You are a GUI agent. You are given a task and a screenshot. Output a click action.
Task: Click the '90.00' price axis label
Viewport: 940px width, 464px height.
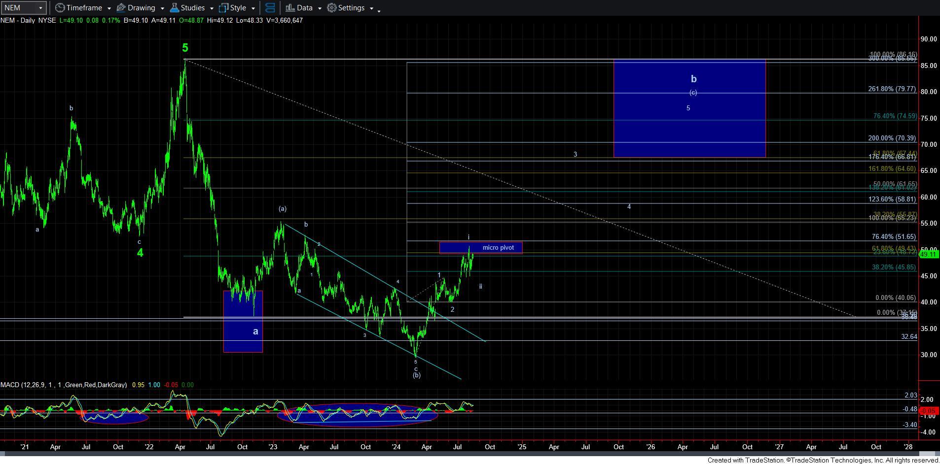929,39
